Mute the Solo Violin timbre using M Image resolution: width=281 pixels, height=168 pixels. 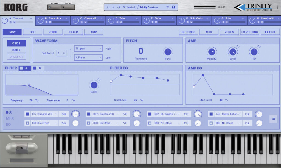coord(191,22)
